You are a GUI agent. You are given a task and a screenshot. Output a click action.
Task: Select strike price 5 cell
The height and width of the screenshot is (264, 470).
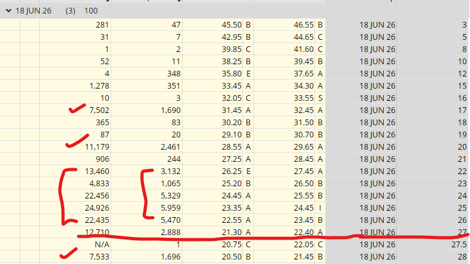coord(464,37)
